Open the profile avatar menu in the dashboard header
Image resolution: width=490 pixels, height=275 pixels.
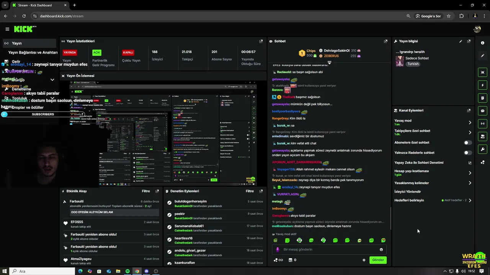click(x=477, y=29)
